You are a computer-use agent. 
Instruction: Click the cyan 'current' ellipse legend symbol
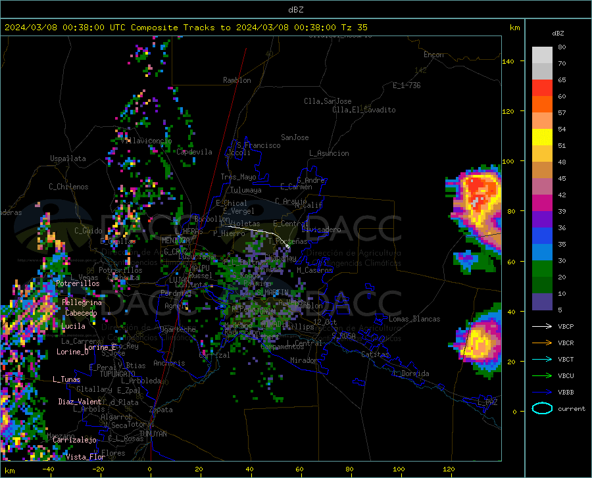[542, 408]
